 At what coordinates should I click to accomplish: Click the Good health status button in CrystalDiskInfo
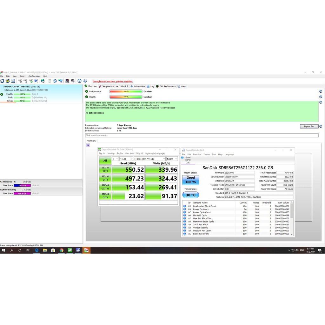coord(190,180)
